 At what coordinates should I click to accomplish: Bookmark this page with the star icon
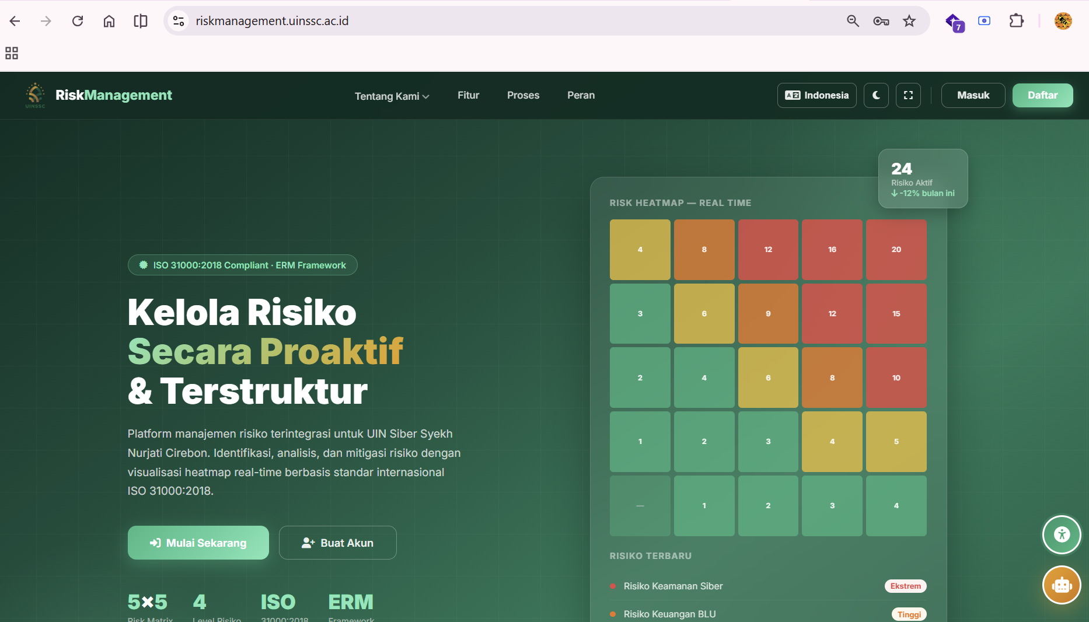[909, 21]
